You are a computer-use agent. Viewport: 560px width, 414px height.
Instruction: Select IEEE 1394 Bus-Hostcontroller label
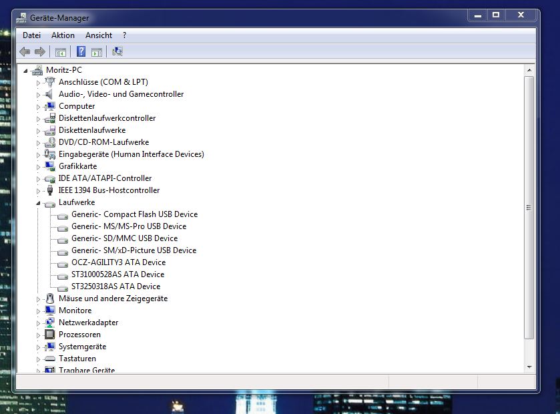pos(109,190)
